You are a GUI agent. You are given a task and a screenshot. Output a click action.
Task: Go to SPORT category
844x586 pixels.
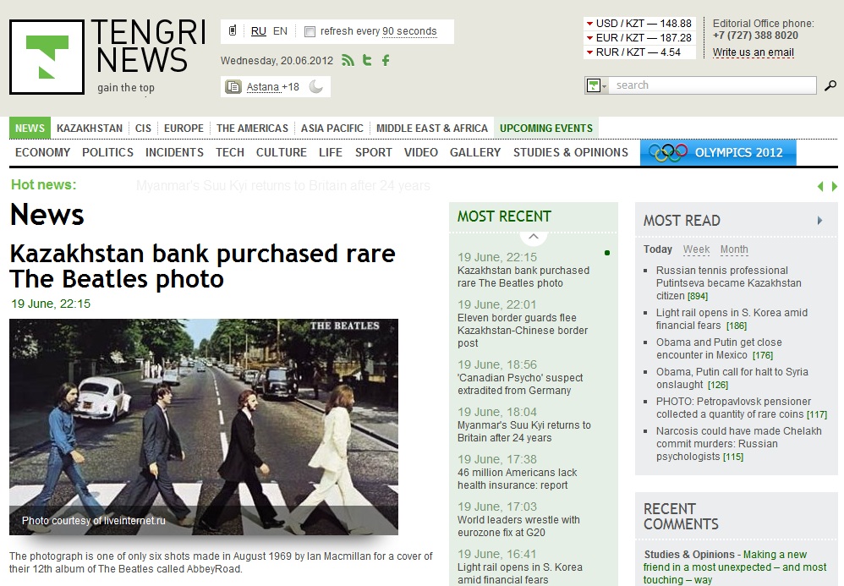coord(374,152)
